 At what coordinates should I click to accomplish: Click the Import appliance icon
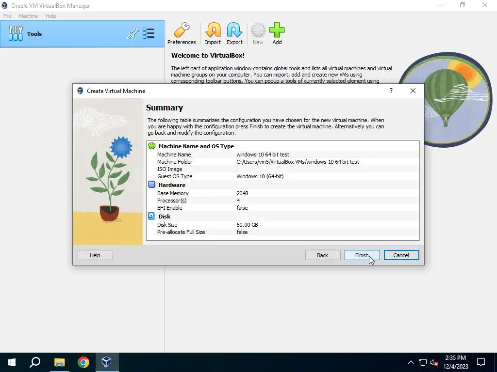point(213,33)
